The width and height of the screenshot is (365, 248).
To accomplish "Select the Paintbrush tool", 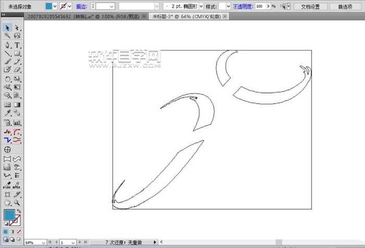I will 7,61.
